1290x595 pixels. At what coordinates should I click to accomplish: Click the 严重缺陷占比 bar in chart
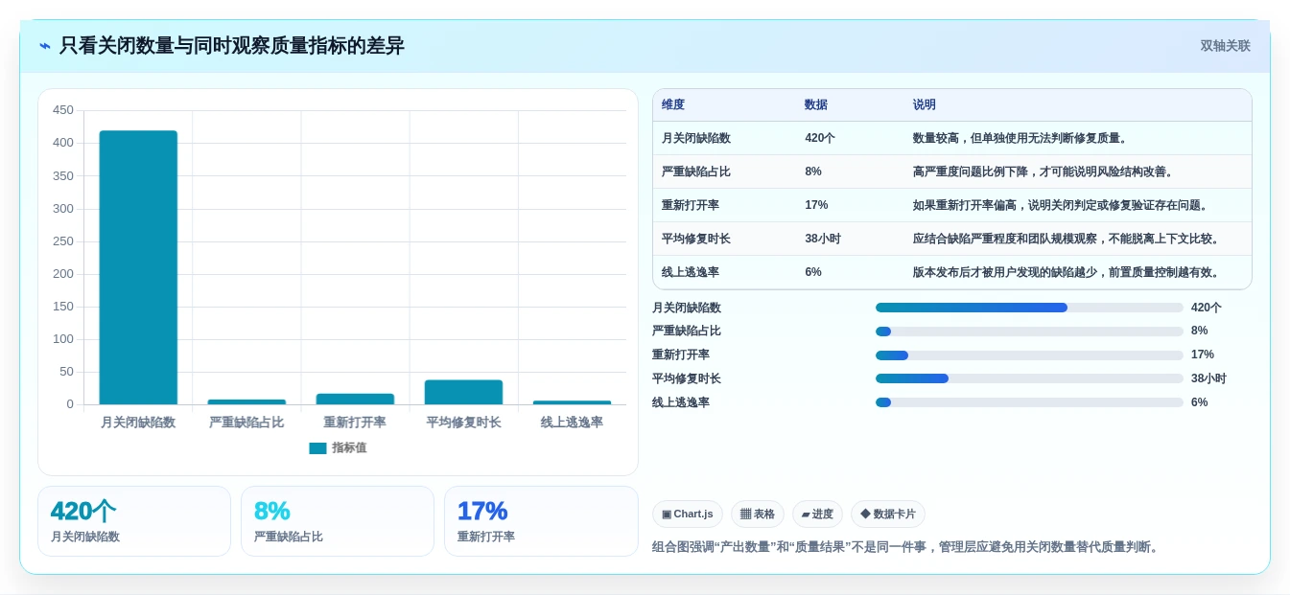[246, 401]
